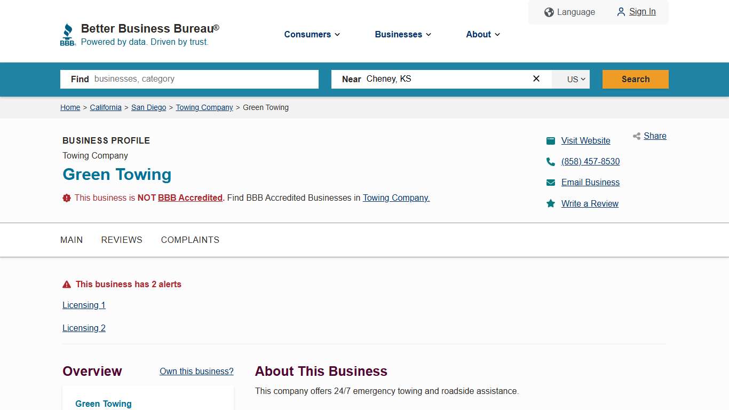Click the red alert triangle icon
Image resolution: width=729 pixels, height=410 pixels.
click(x=67, y=284)
